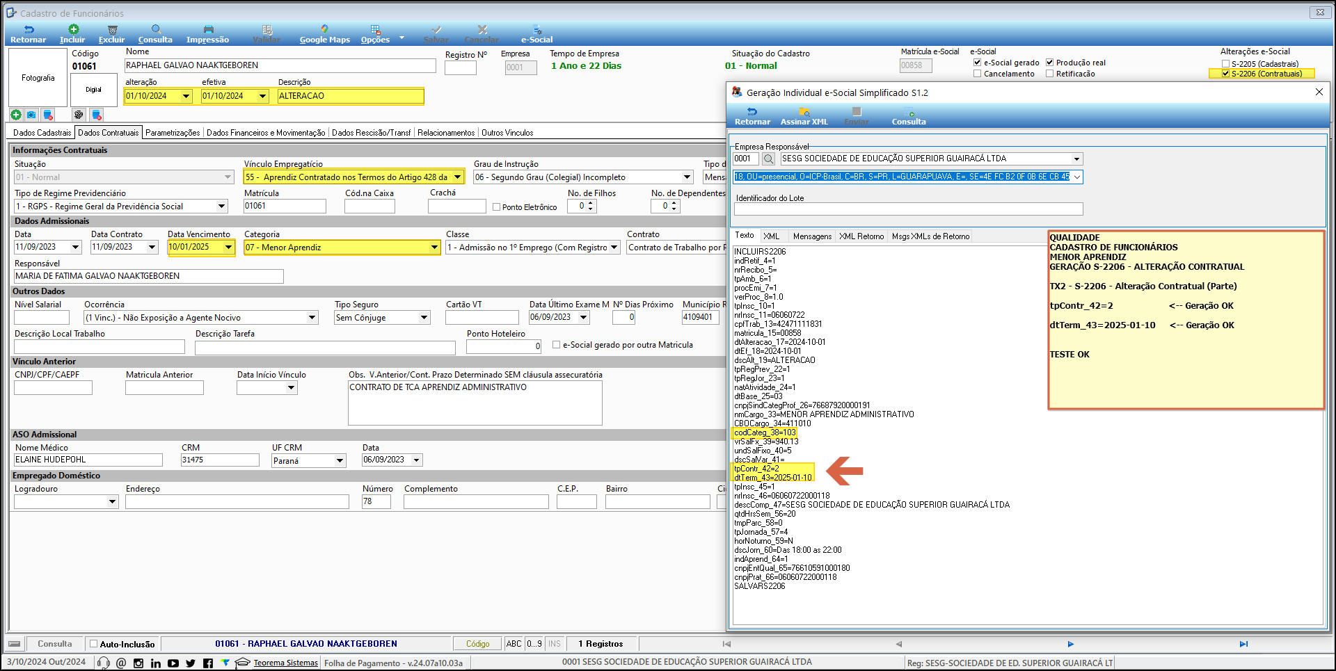Image resolution: width=1336 pixels, height=671 pixels.
Task: Close the Geração Individual e-Social window
Action: click(x=1319, y=92)
